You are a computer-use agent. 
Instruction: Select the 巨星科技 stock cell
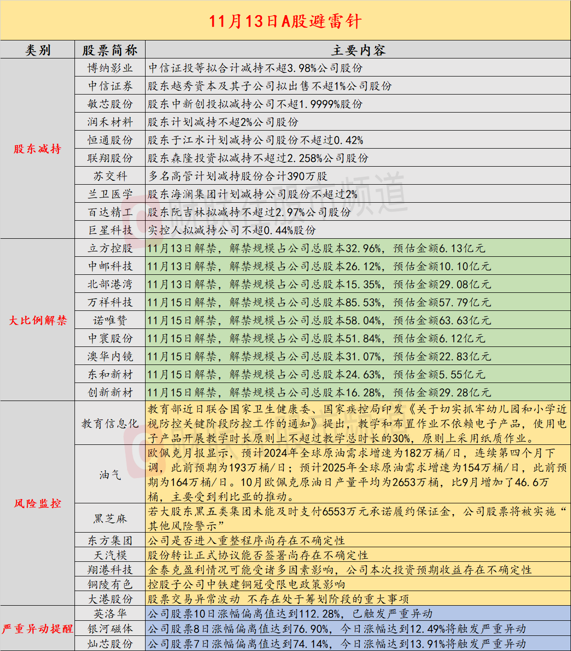[110, 230]
